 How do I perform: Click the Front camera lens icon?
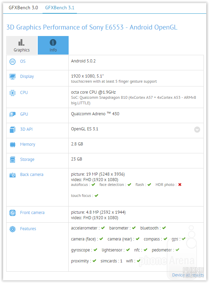[12, 213]
